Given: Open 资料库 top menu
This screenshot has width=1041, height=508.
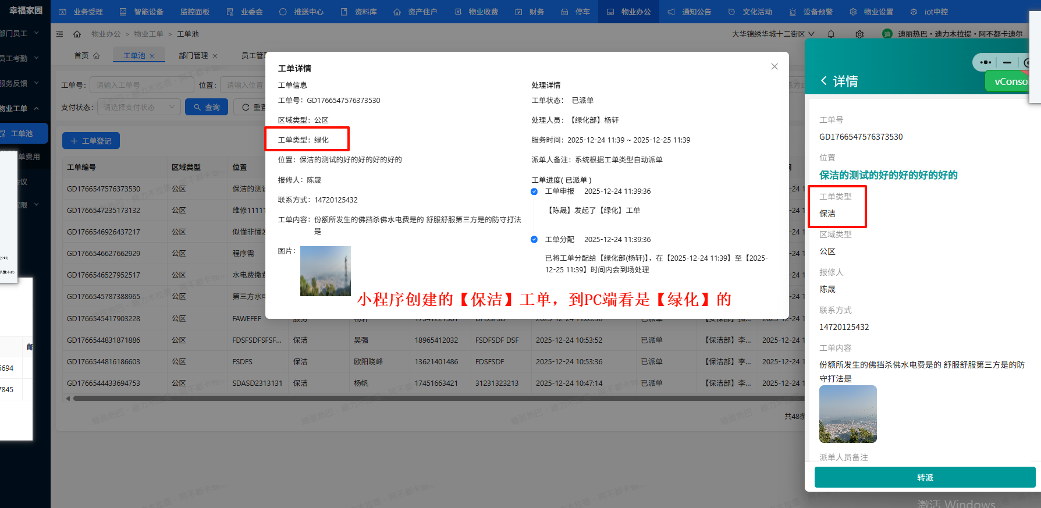Looking at the screenshot, I should (x=358, y=12).
